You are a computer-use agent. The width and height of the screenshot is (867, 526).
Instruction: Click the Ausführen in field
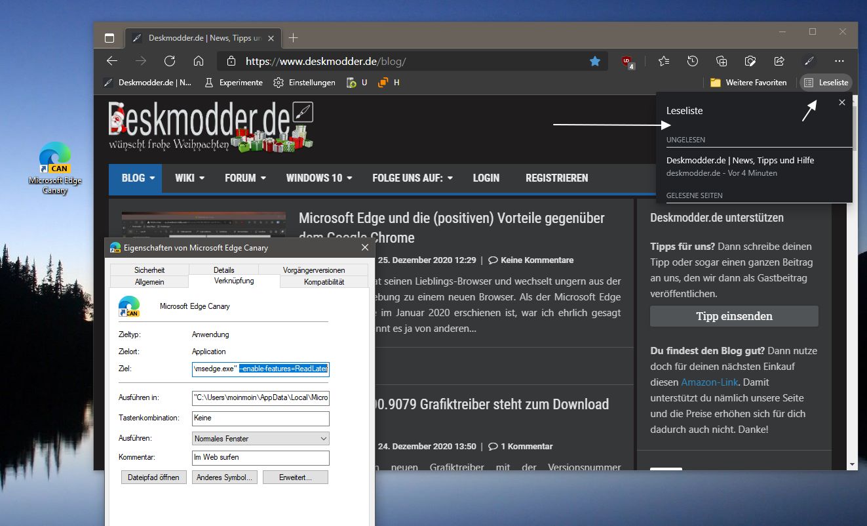(x=260, y=397)
